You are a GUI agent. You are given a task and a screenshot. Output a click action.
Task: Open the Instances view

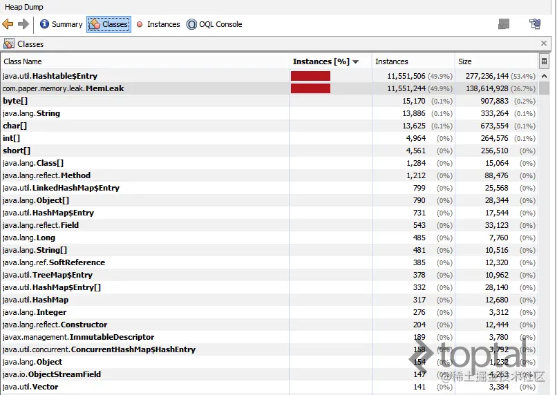[158, 24]
